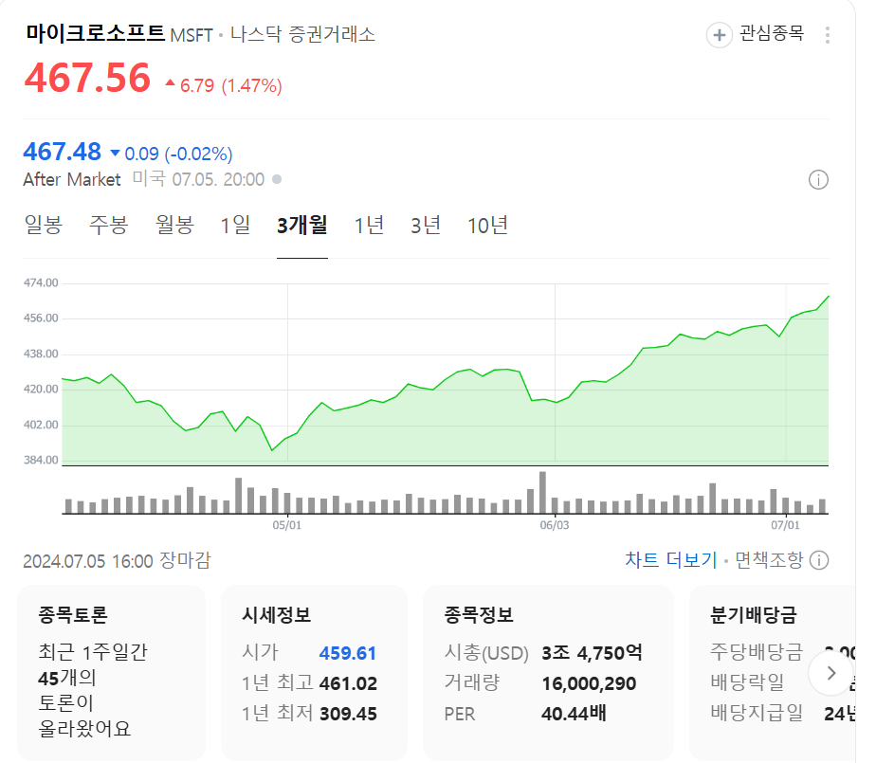Select the 3년 chart period tab
Viewport: 876px width, 763px height.
(x=426, y=225)
